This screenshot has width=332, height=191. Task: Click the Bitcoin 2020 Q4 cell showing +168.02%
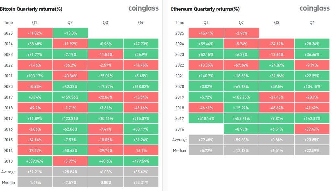click(x=141, y=86)
